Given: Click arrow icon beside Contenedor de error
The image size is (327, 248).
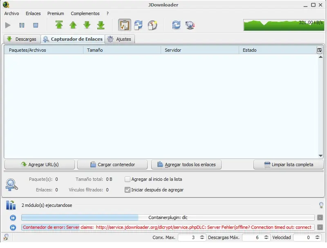Looking at the screenshot, I should click(x=13, y=228).
